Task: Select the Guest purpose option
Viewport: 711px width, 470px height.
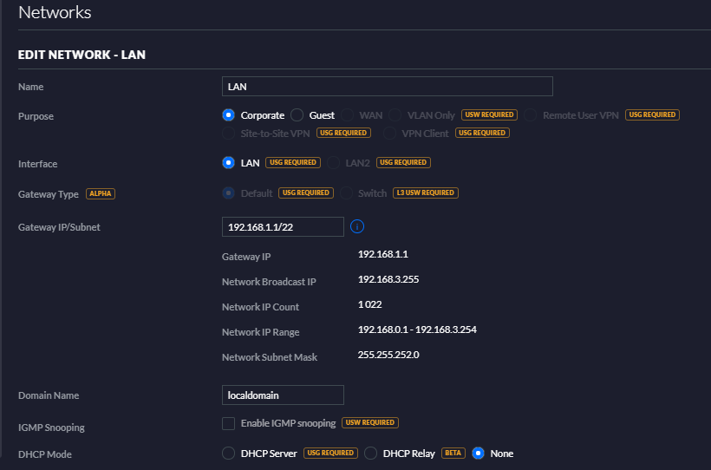Action: (297, 114)
